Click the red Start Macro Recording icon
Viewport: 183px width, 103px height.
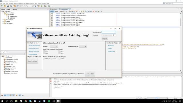pyautogui.click(x=94, y=11)
